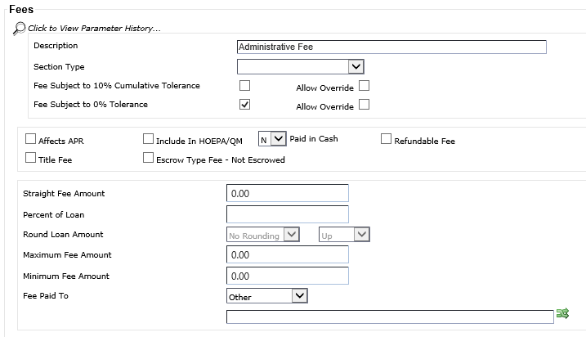Screen dimensions: 586x337
Task: Click into the Percent of Loan field
Action: (287, 214)
